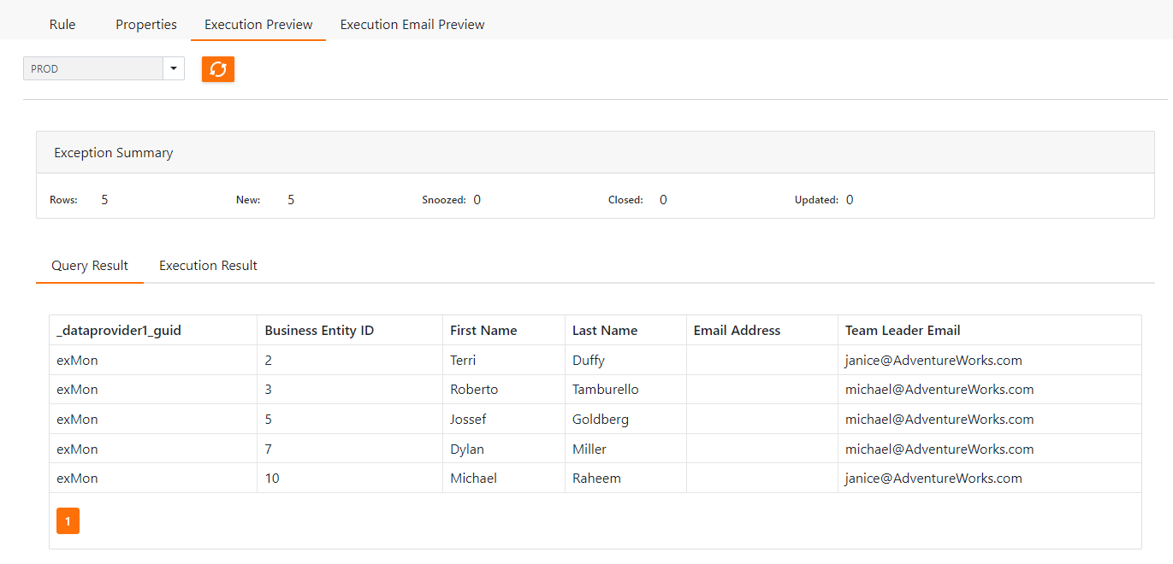
Task: Click the Updated count label
Action: coord(816,200)
